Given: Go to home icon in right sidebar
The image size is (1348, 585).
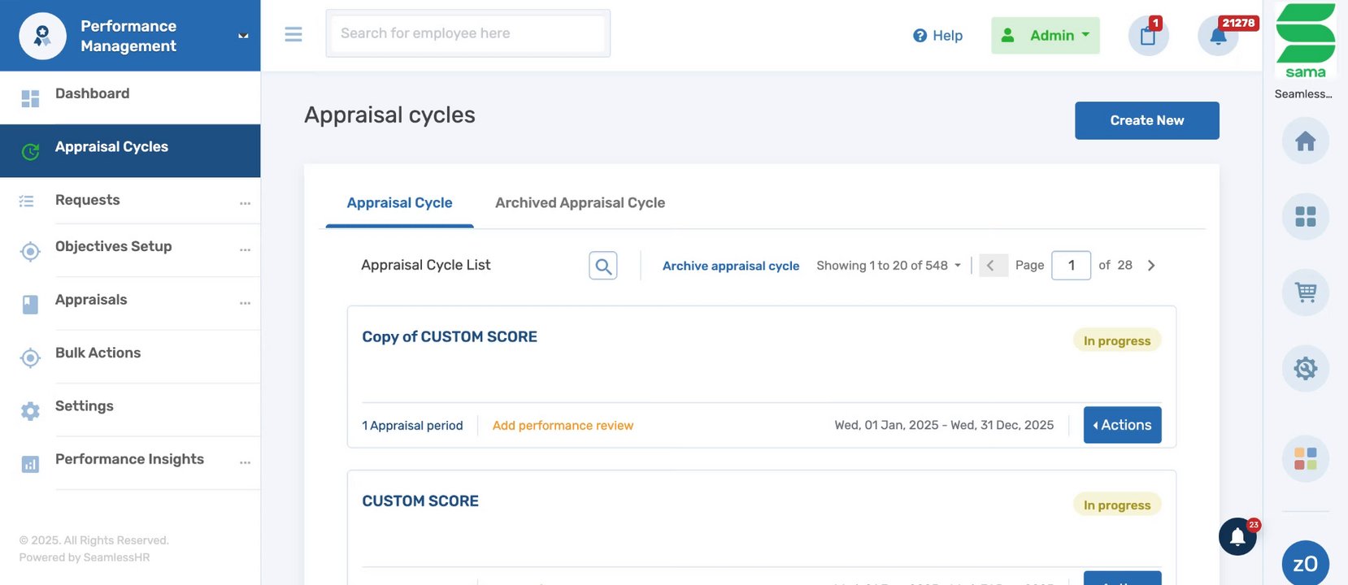Looking at the screenshot, I should (1305, 141).
